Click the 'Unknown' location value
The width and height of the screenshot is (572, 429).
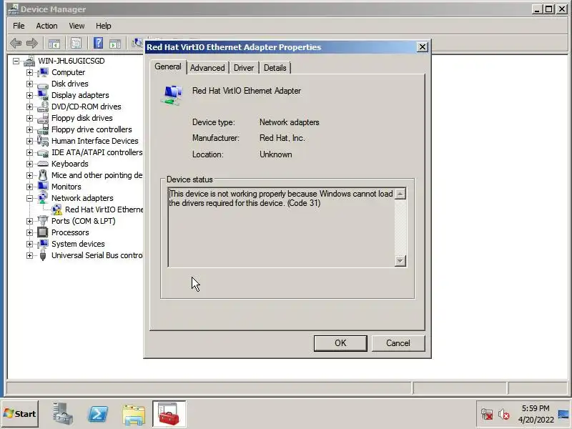tap(276, 154)
